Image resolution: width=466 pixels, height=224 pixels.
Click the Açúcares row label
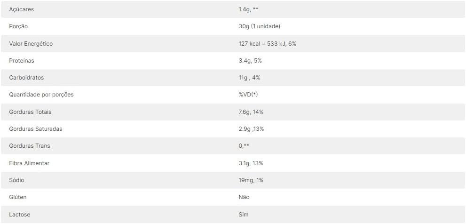pos(22,9)
